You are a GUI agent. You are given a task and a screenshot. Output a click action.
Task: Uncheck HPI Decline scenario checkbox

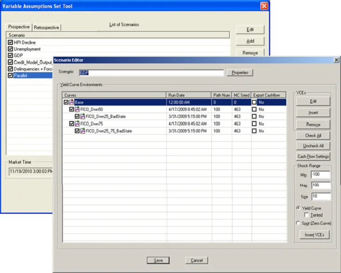(10, 42)
